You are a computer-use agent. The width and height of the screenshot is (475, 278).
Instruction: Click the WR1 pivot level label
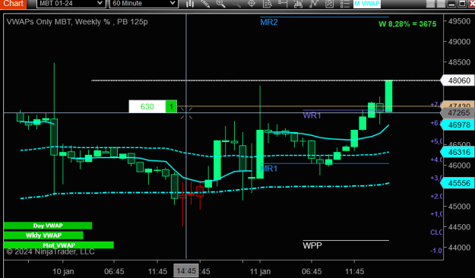[312, 115]
